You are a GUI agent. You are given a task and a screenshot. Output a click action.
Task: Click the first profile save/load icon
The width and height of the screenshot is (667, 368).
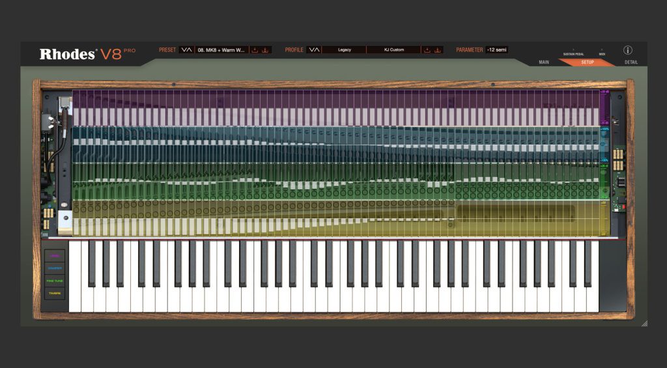[x=427, y=50]
